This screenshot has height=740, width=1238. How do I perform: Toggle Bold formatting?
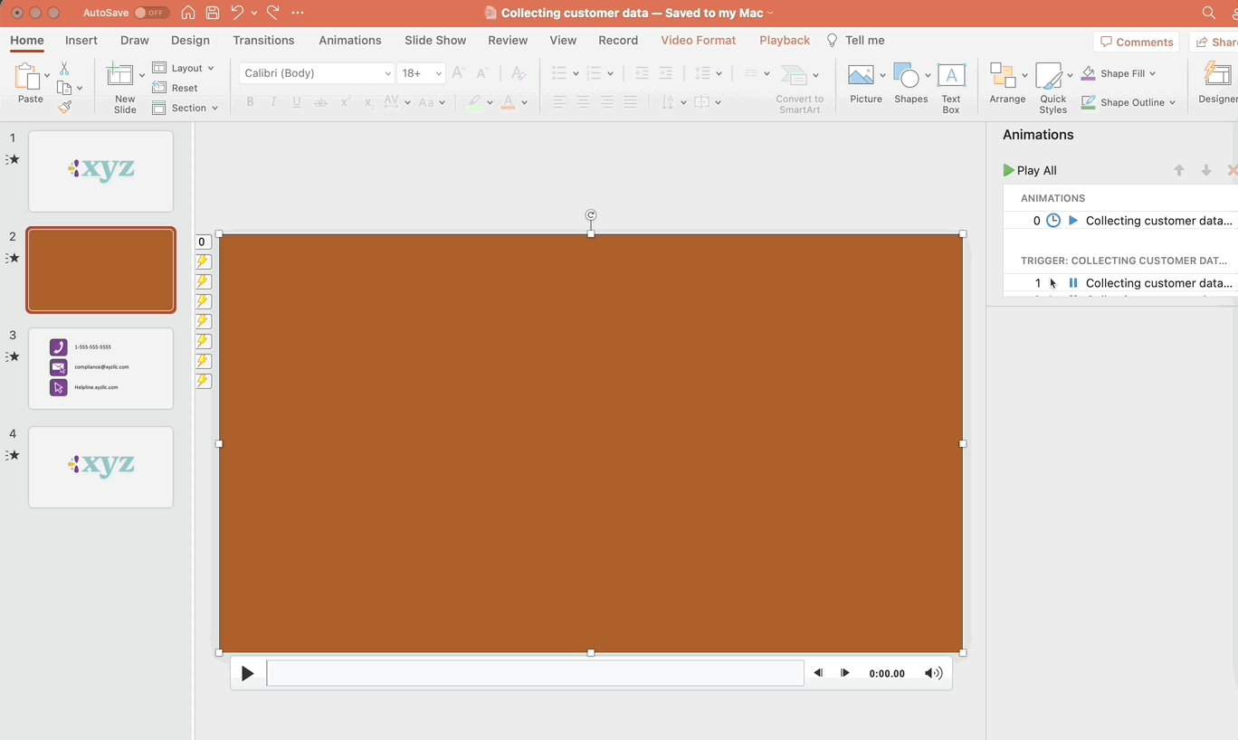click(251, 102)
